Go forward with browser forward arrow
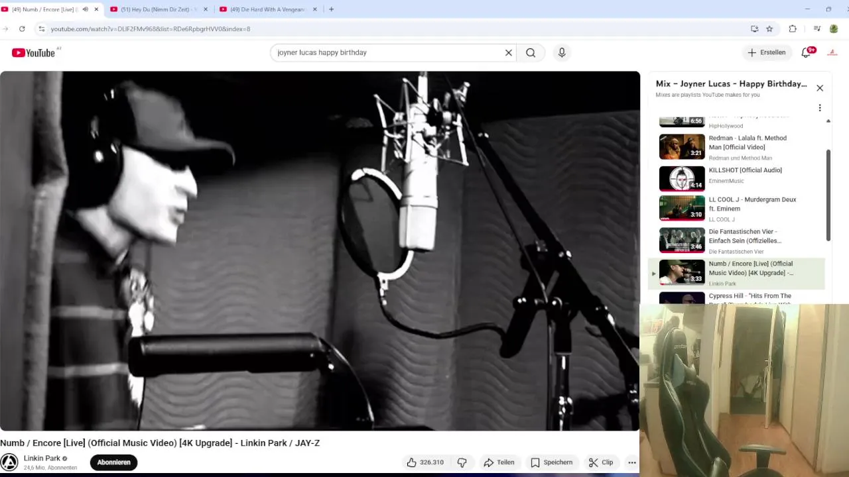849x477 pixels. coord(5,28)
